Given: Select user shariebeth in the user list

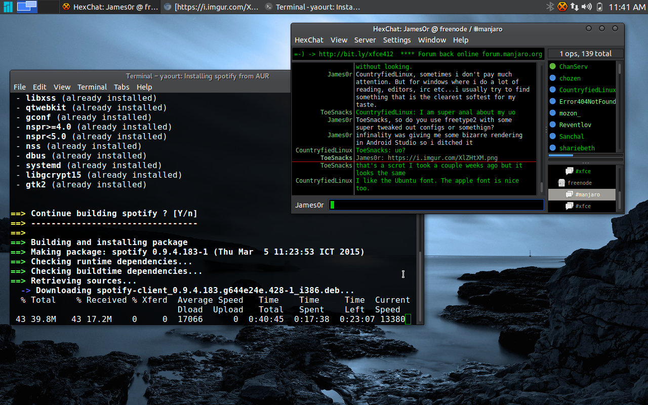Looking at the screenshot, I should pyautogui.click(x=582, y=148).
